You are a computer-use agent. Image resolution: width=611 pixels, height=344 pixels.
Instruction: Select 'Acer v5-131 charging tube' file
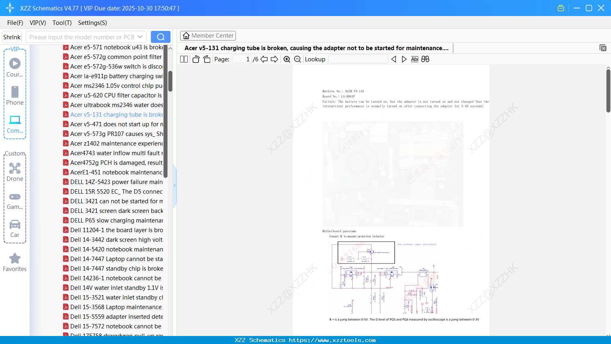click(113, 115)
